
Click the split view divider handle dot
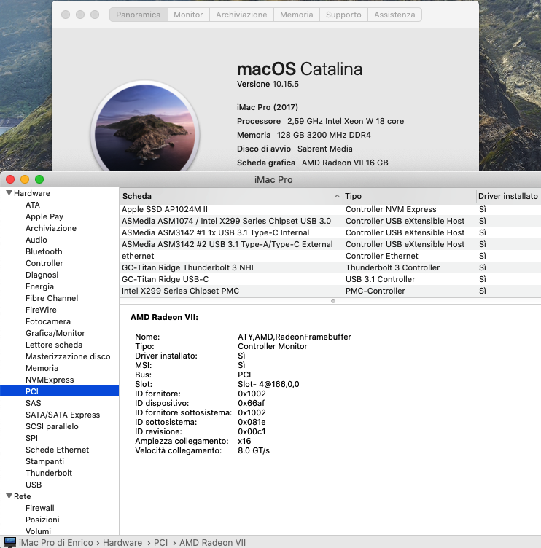pyautogui.click(x=333, y=301)
